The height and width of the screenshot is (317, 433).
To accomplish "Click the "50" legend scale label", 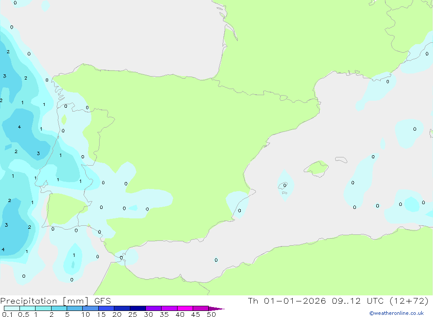I will coord(211,314).
